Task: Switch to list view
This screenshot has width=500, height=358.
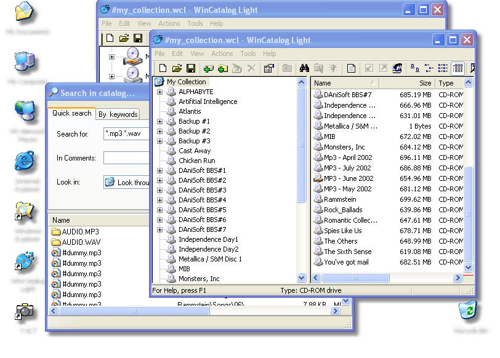Action: click(443, 68)
